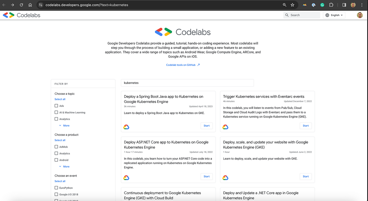Expand More under Choose a product
368x201 pixels.
pos(64,166)
